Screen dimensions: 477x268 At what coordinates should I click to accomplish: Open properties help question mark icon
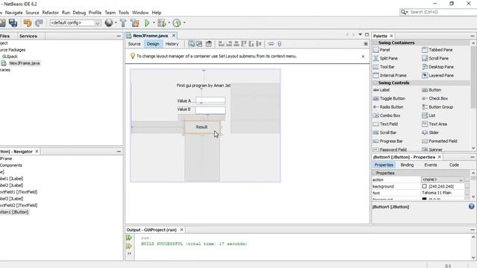click(x=471, y=207)
